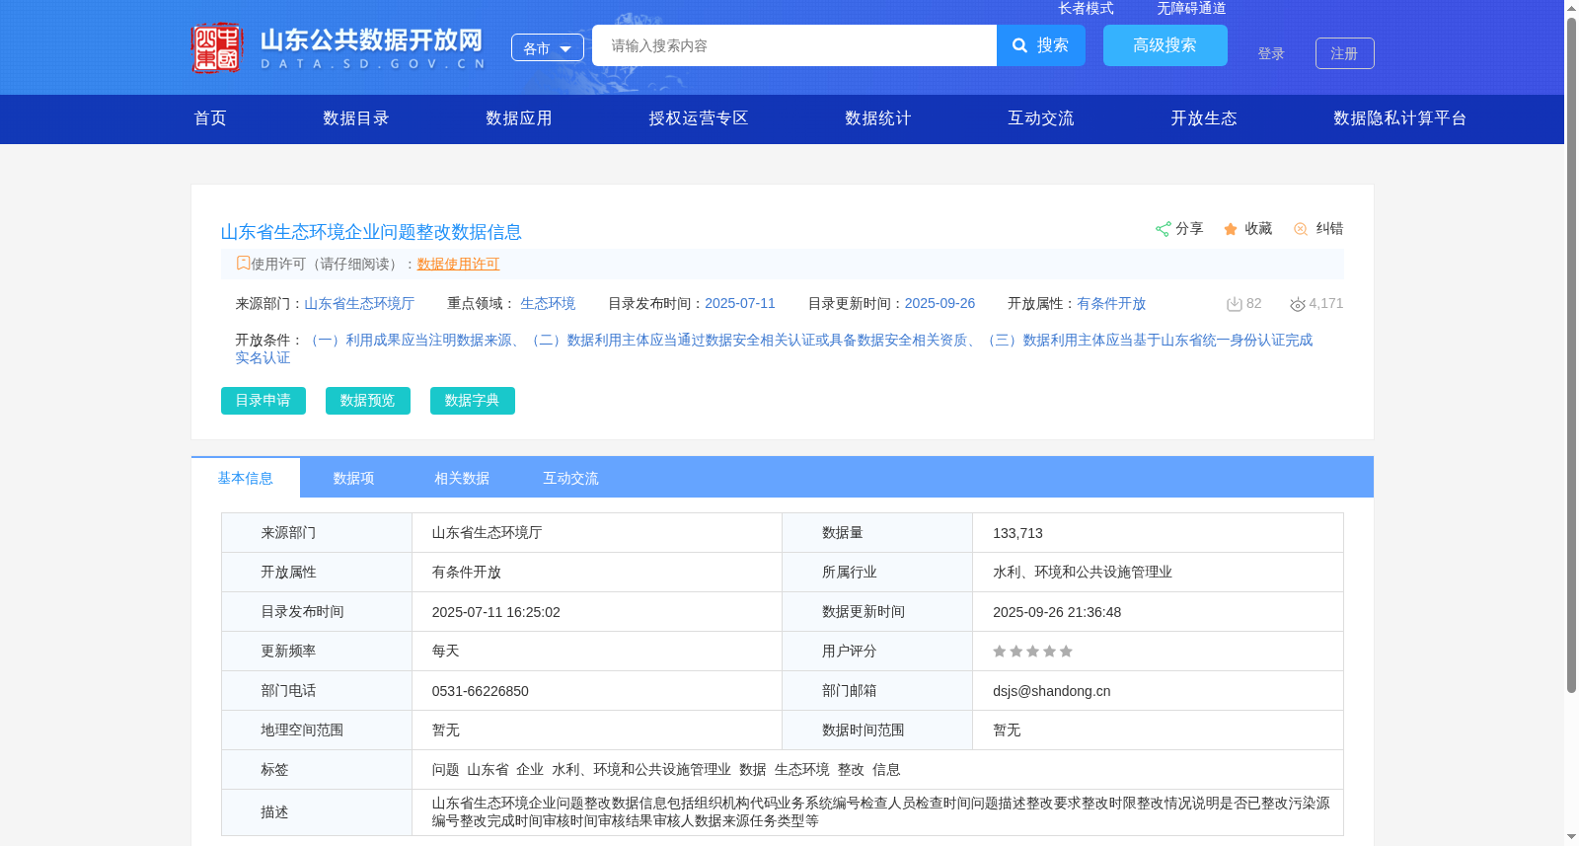The width and height of the screenshot is (1579, 846).
Task: Click the star favorite (收藏) icon
Action: 1231,229
